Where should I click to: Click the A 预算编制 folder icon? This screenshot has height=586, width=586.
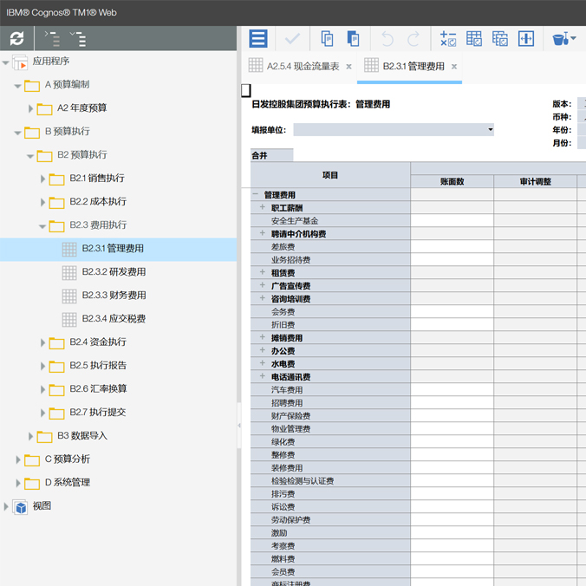tap(32, 86)
